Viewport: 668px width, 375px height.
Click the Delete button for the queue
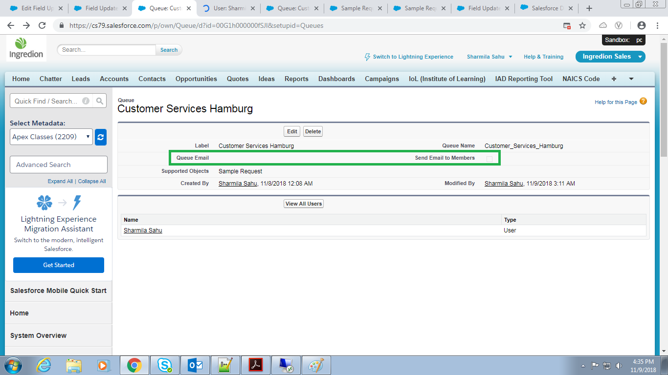tap(313, 131)
